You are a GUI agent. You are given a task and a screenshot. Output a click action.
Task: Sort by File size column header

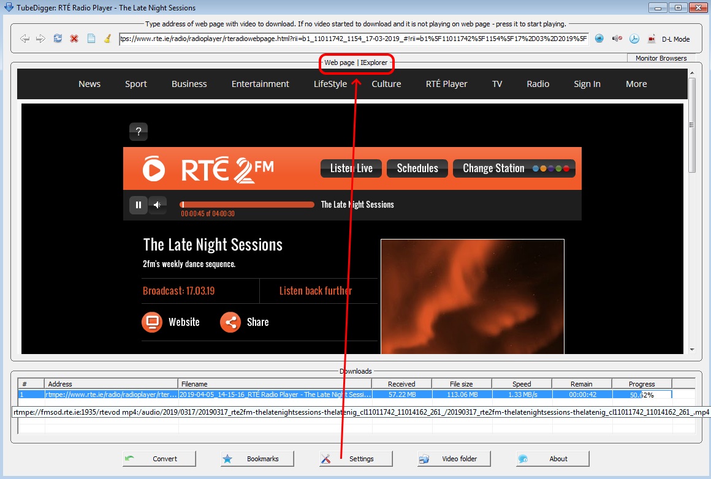tap(461, 383)
